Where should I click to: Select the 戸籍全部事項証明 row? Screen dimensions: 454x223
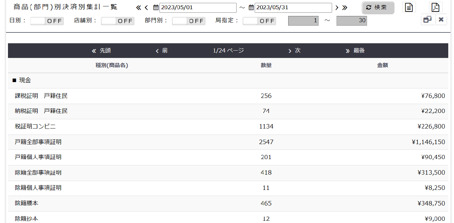tap(38, 142)
